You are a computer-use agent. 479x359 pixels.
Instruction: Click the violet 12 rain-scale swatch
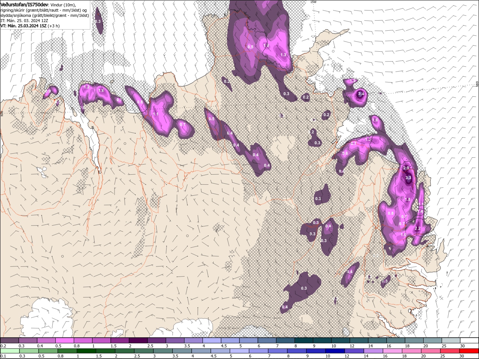point(354,351)
